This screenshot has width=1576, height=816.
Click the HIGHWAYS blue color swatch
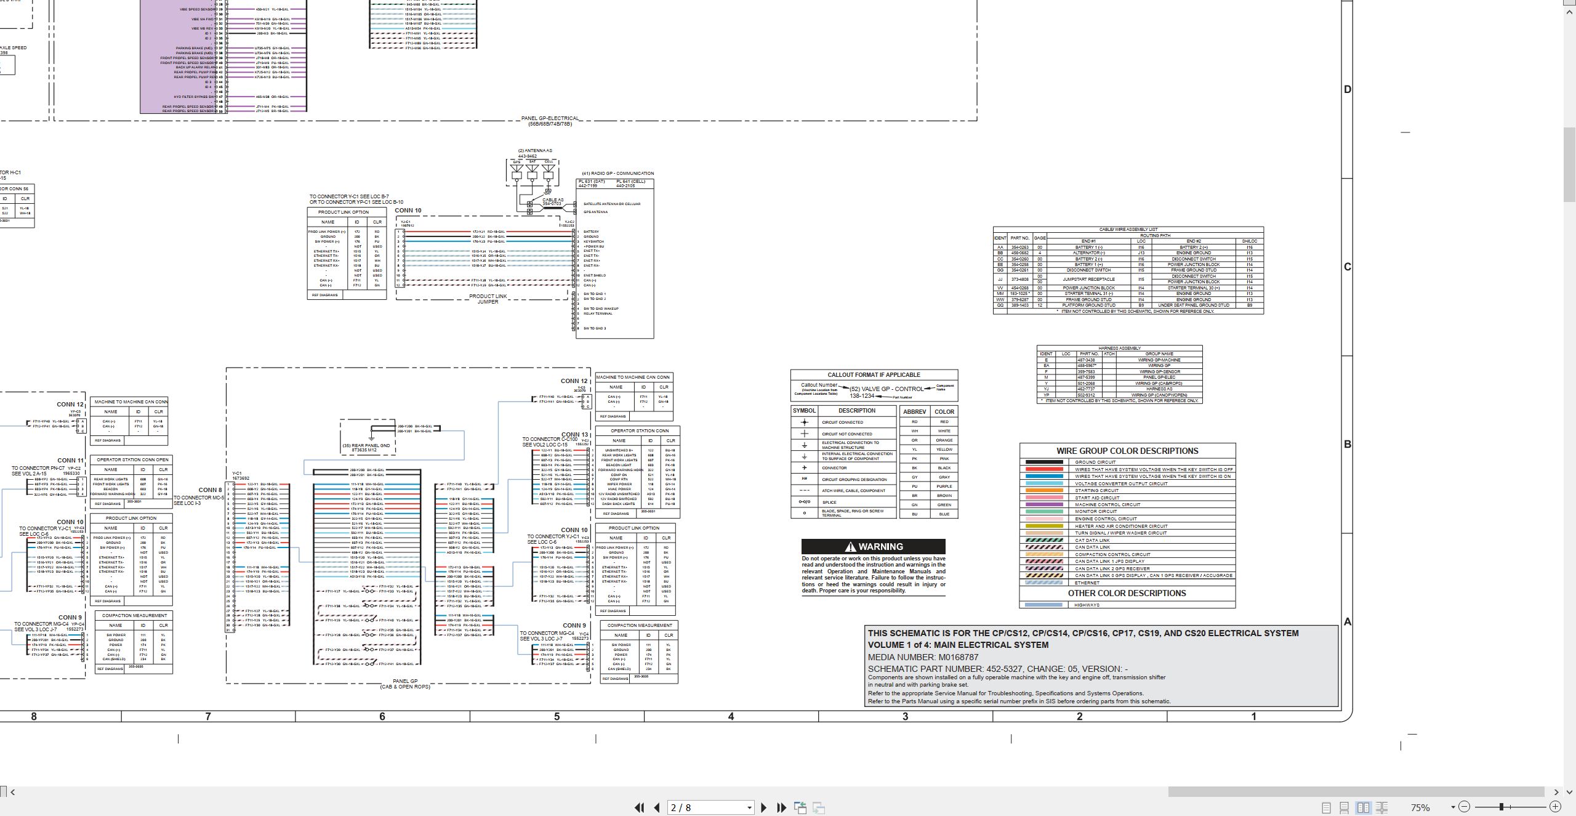(1044, 605)
